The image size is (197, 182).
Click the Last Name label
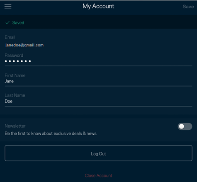15,95
